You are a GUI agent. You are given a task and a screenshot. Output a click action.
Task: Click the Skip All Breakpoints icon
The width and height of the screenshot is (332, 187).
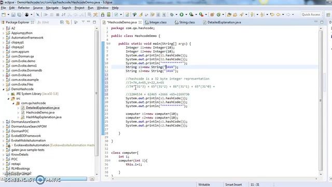click(38, 15)
